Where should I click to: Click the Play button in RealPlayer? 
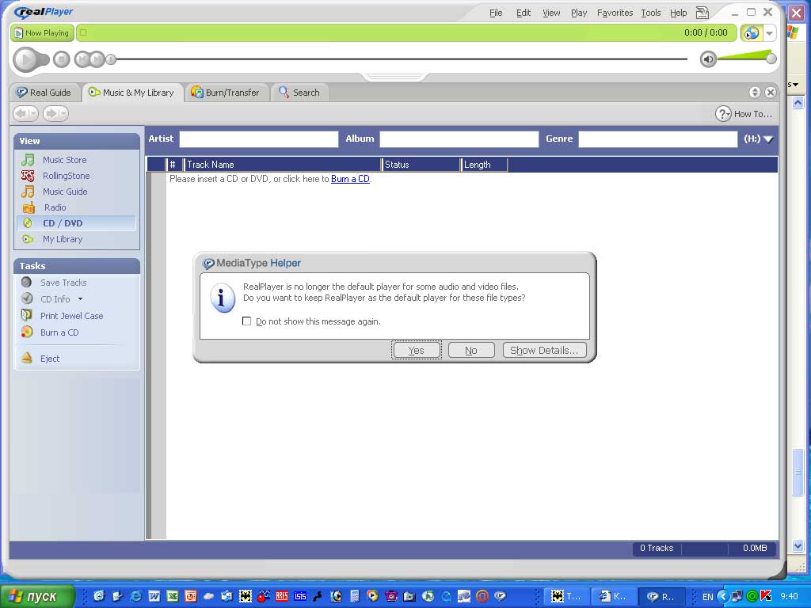pos(25,59)
